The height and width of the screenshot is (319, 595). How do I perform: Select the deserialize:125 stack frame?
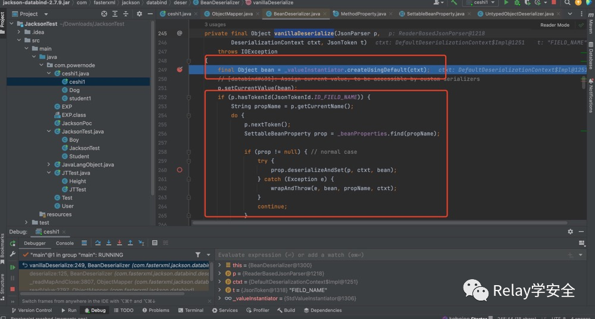tap(114, 273)
